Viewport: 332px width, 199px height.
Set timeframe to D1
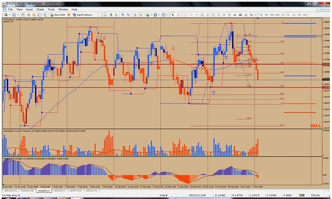tap(294, 15)
